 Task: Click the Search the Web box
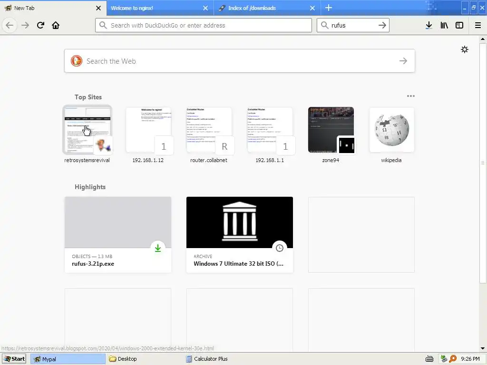240,61
